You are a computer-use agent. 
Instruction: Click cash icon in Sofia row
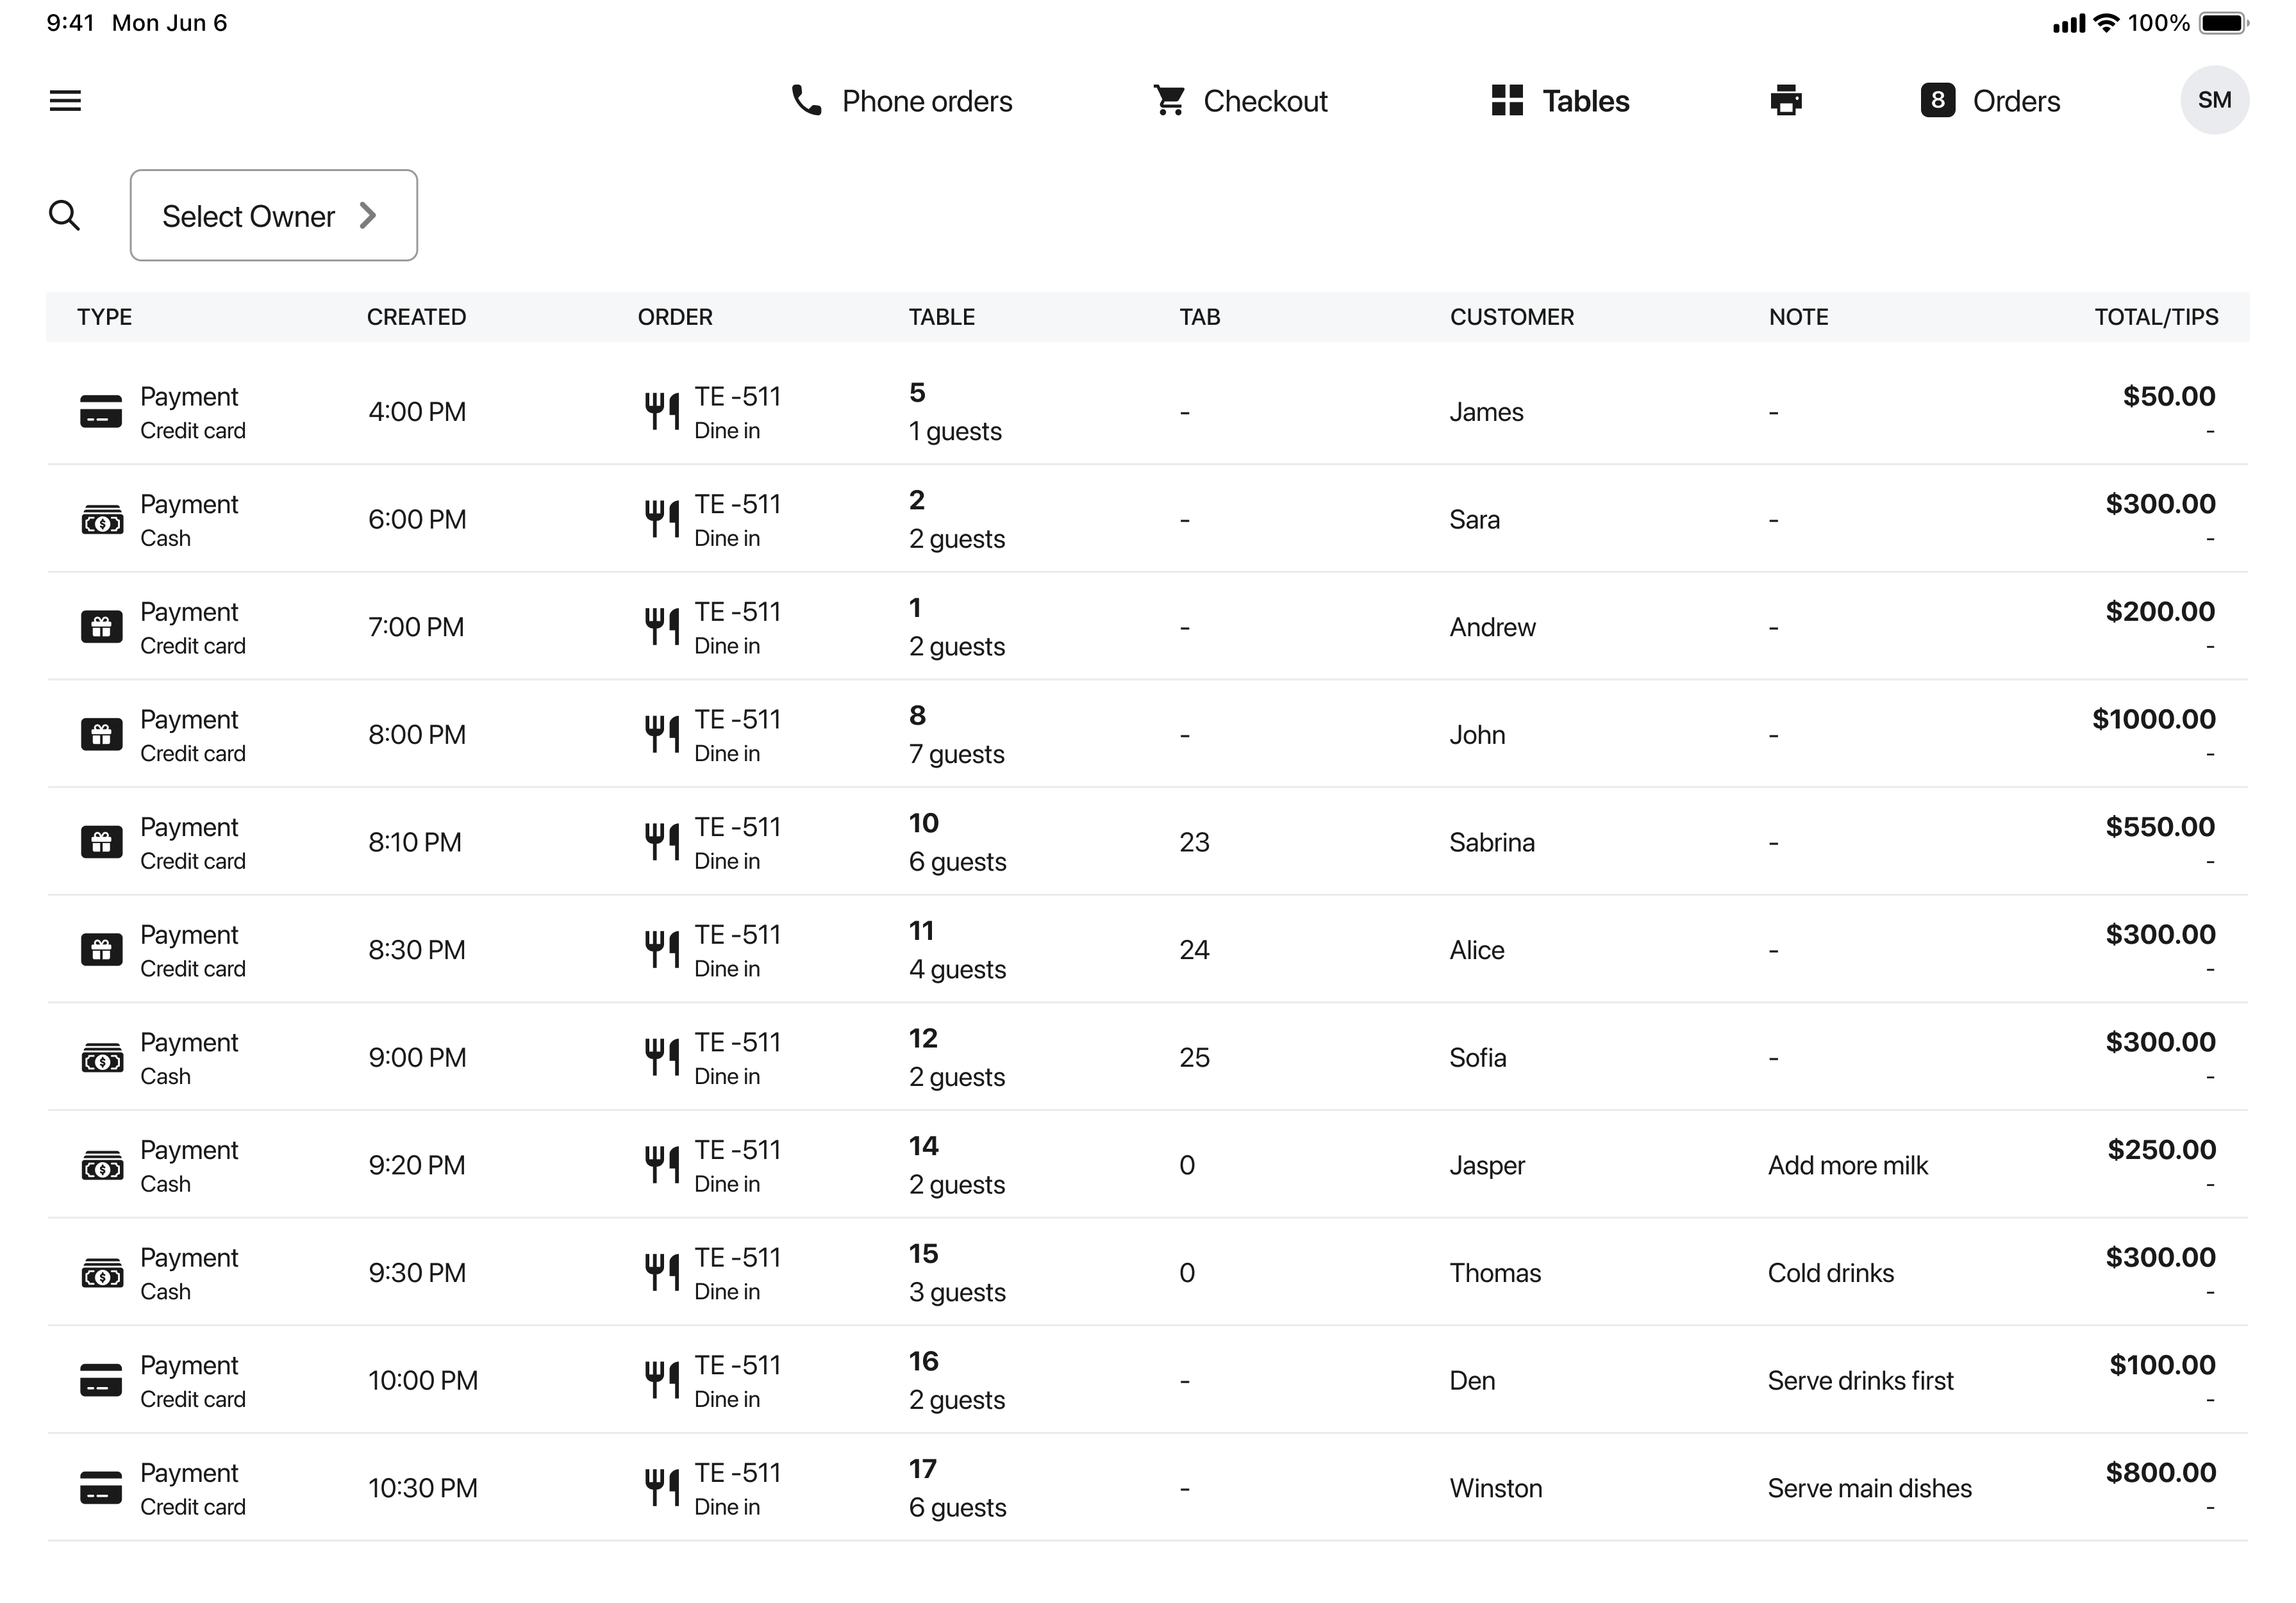tap(101, 1057)
